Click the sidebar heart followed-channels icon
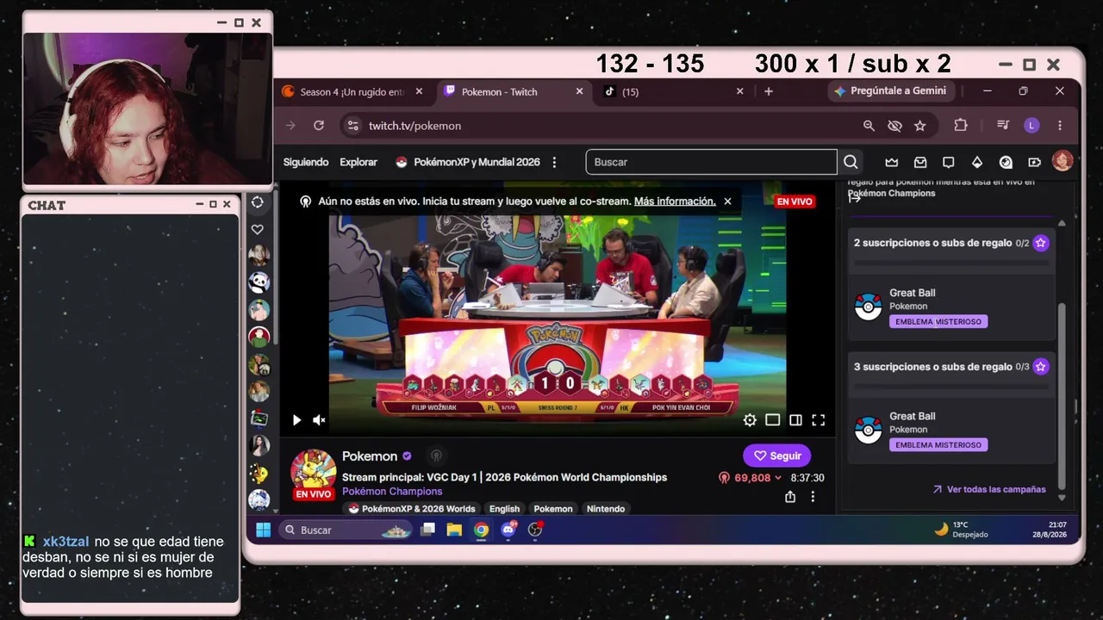 [x=258, y=229]
